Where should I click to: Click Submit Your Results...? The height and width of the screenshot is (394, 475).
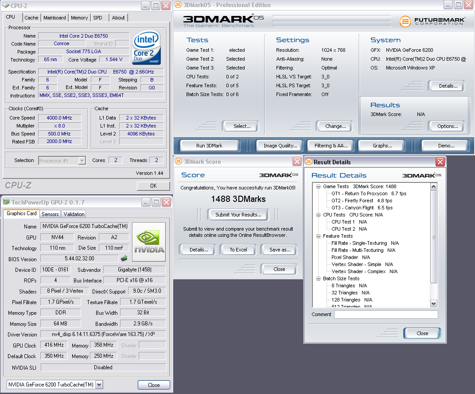click(238, 215)
